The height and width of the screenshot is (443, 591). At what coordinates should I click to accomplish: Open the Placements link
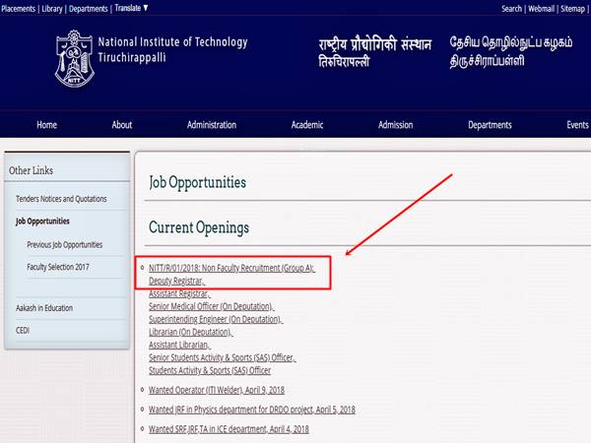point(18,9)
